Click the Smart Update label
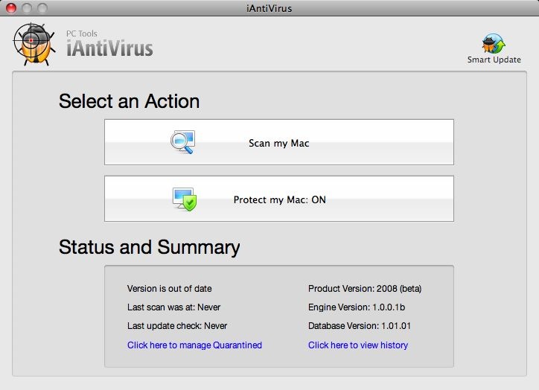The width and height of the screenshot is (539, 390). 494,60
